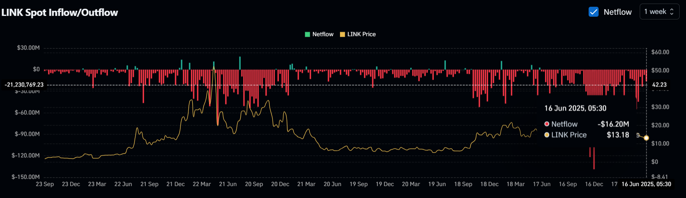The width and height of the screenshot is (686, 198).
Task: Click the tooltip date 16 Jun 2025, 05:30
Action: pos(575,108)
